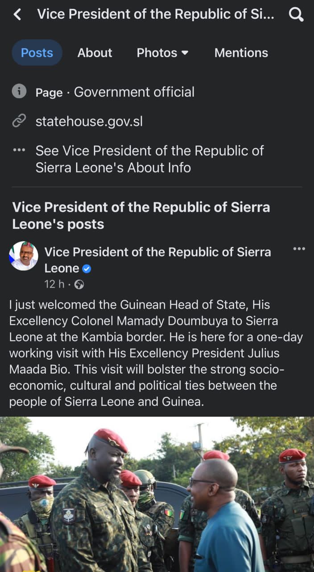Tap the blue verified badge
Image resolution: width=314 pixels, height=572 pixels.
[x=87, y=269]
